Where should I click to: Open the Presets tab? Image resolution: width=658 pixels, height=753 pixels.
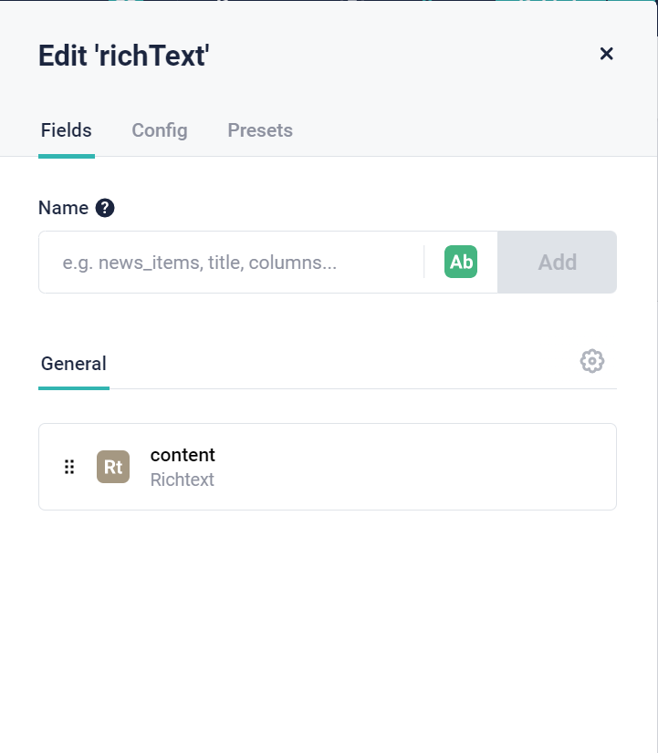(259, 130)
